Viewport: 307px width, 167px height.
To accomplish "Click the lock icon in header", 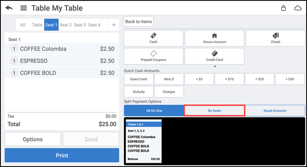I will pyautogui.click(x=283, y=8).
